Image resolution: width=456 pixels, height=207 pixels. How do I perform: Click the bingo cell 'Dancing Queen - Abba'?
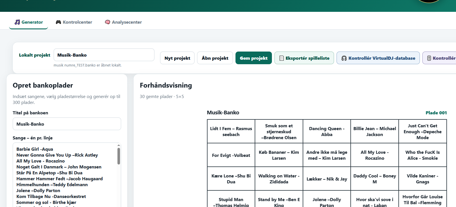pos(327,132)
